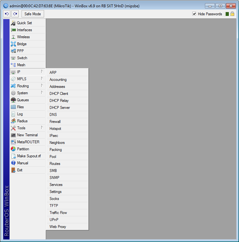
Task: Select Routes in the IP submenu
Action: pos(67,164)
